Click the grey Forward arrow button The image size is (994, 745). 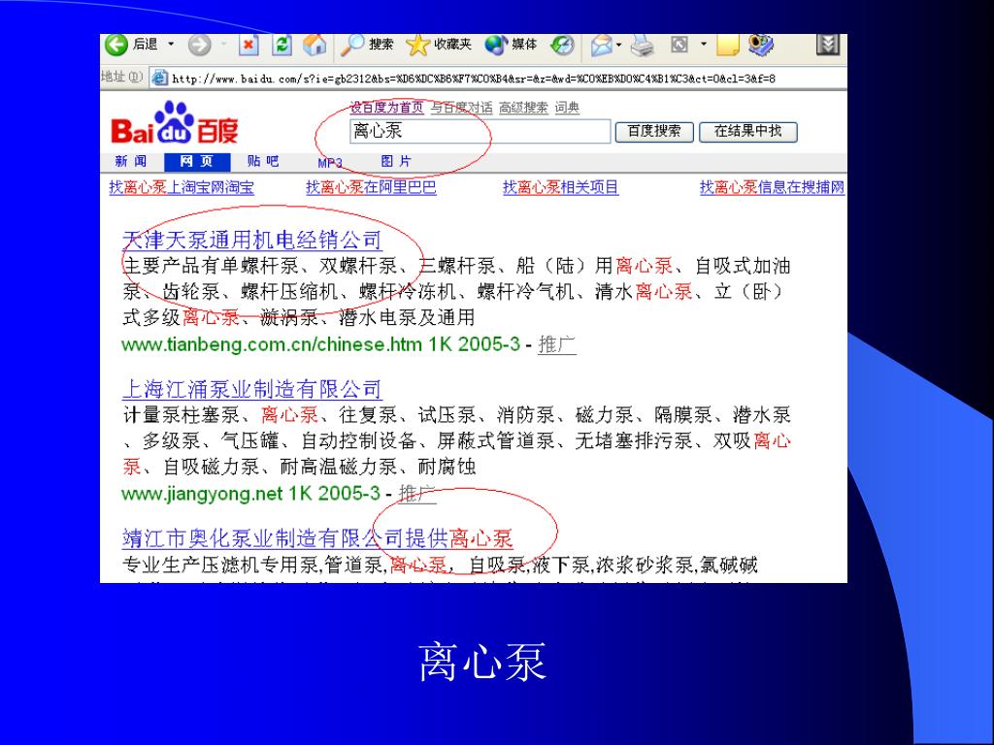click(x=200, y=45)
